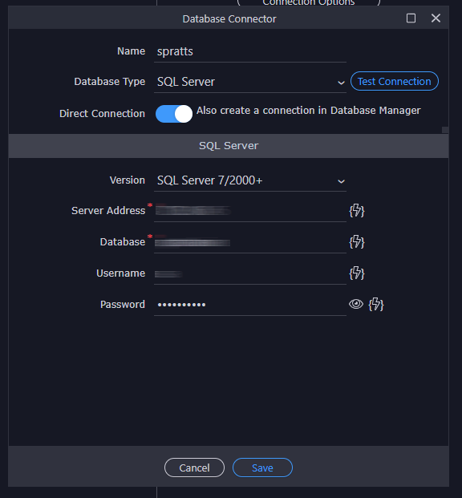Image resolution: width=462 pixels, height=498 pixels.
Task: Expand the Version dropdown arrow
Action: pos(341,181)
